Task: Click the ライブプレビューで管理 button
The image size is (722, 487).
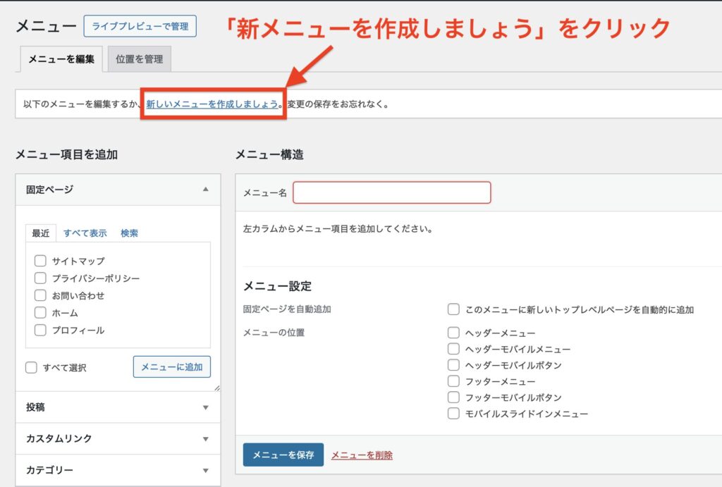Action: (x=140, y=26)
